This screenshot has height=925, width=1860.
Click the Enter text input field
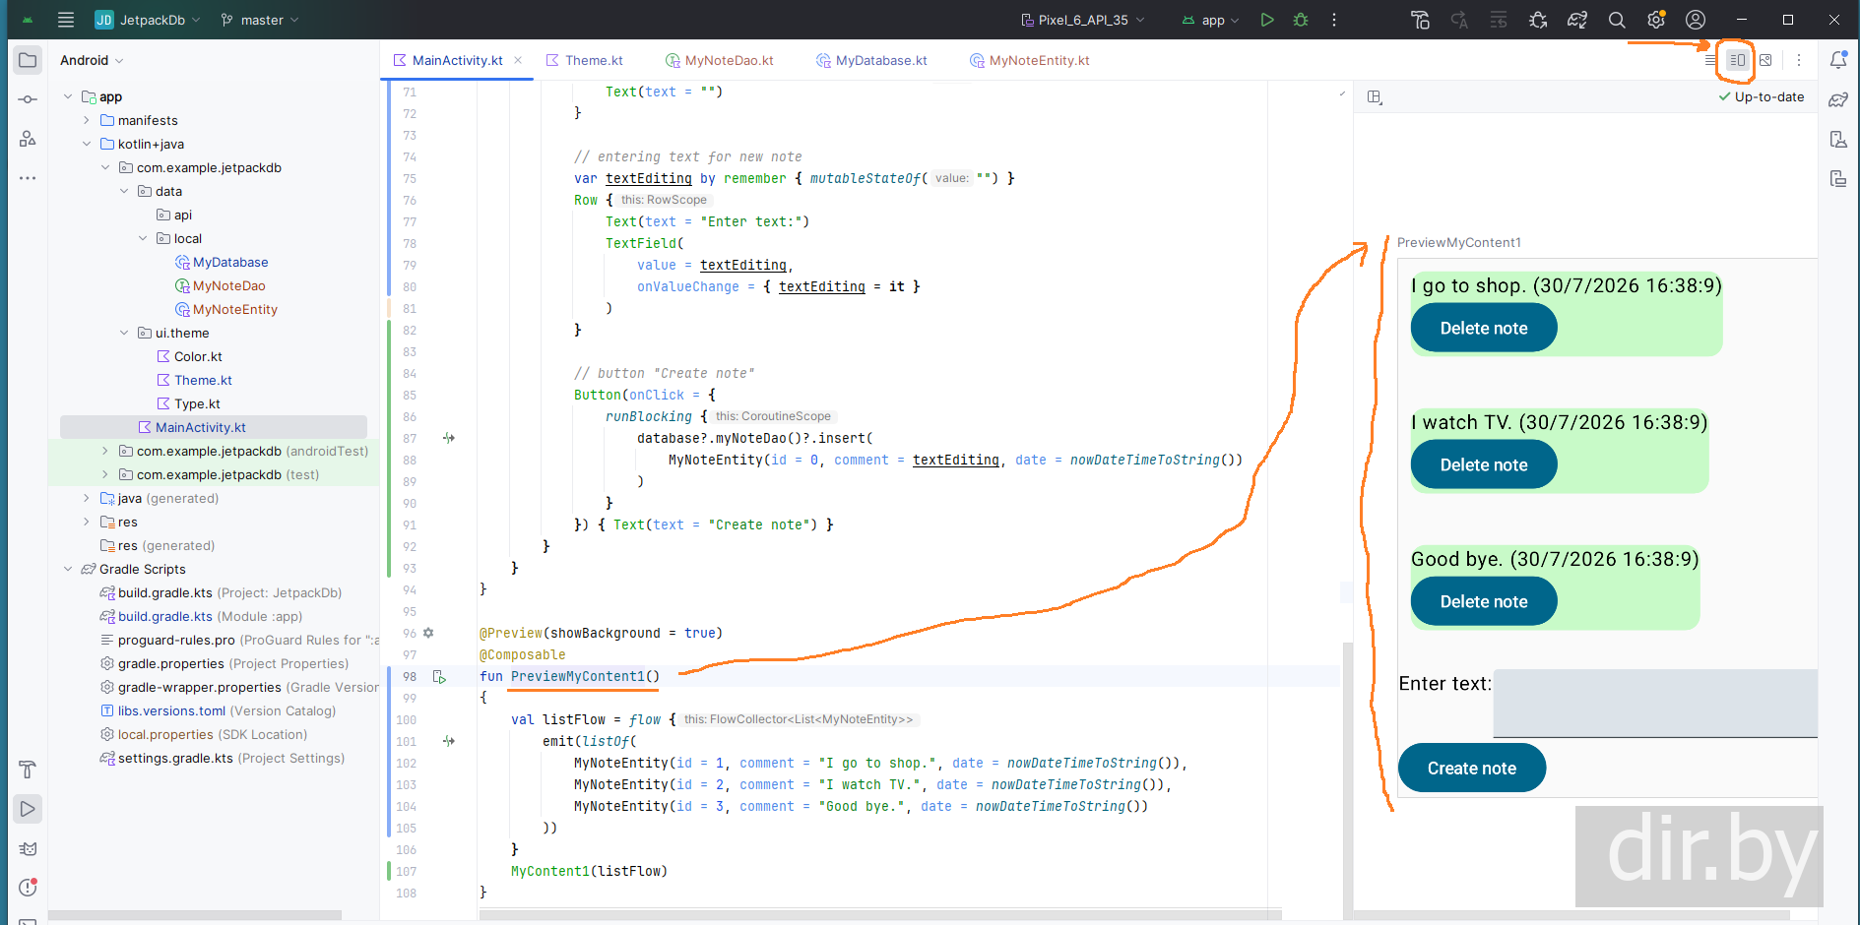click(1655, 704)
